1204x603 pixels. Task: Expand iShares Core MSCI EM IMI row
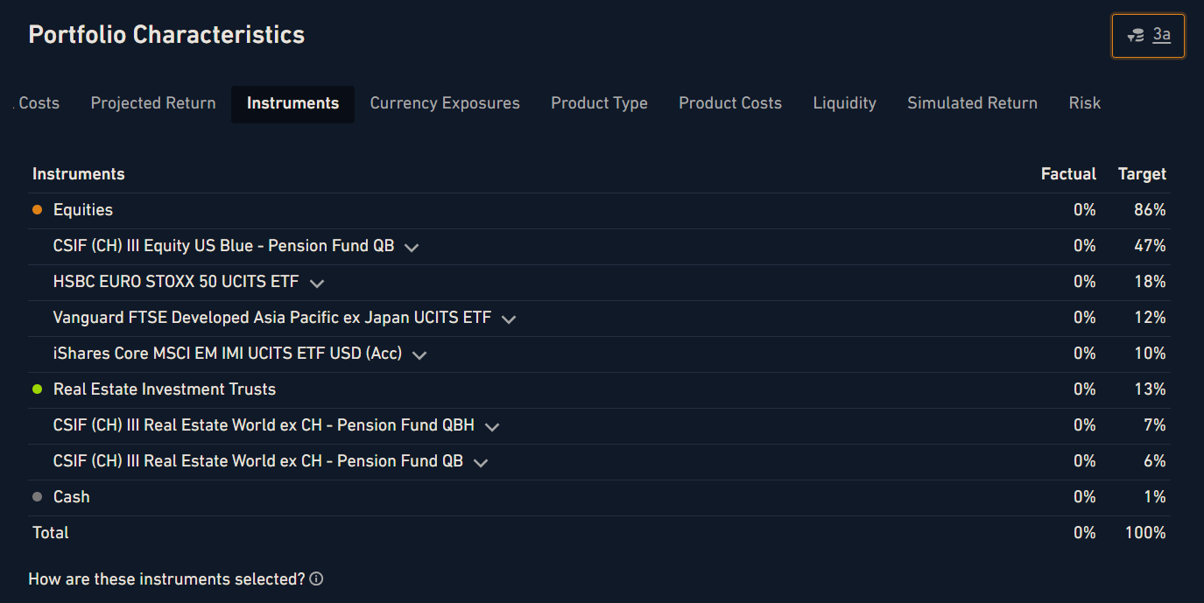(x=419, y=355)
